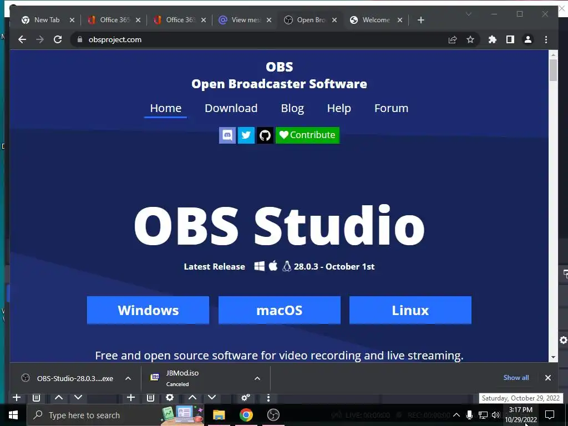Show hidden system tray icons
This screenshot has width=568, height=426.
coord(457,415)
